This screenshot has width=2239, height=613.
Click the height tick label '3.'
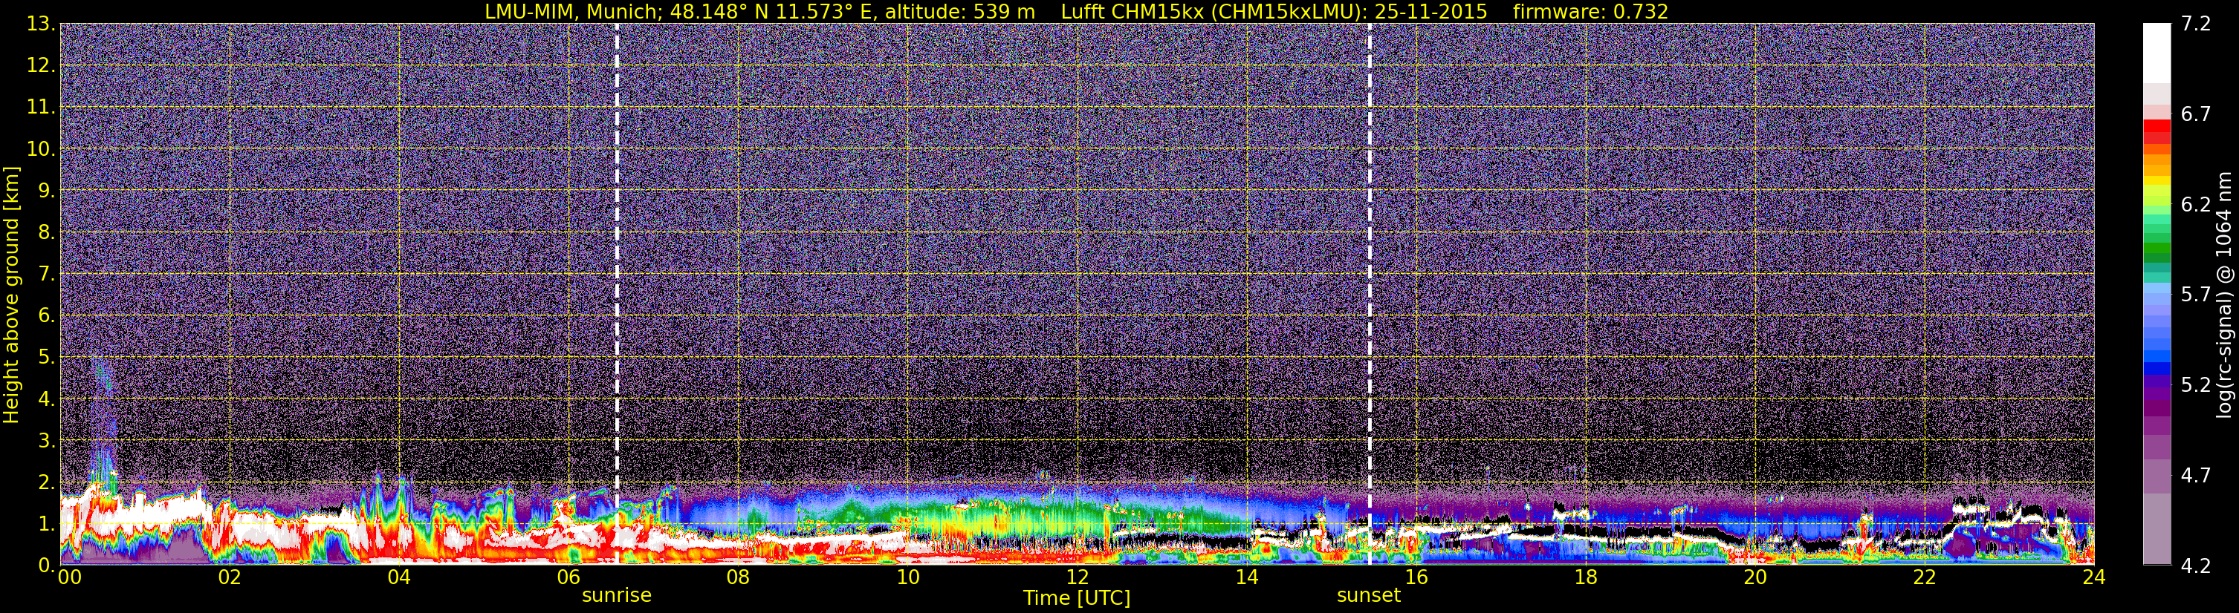[x=46, y=440]
